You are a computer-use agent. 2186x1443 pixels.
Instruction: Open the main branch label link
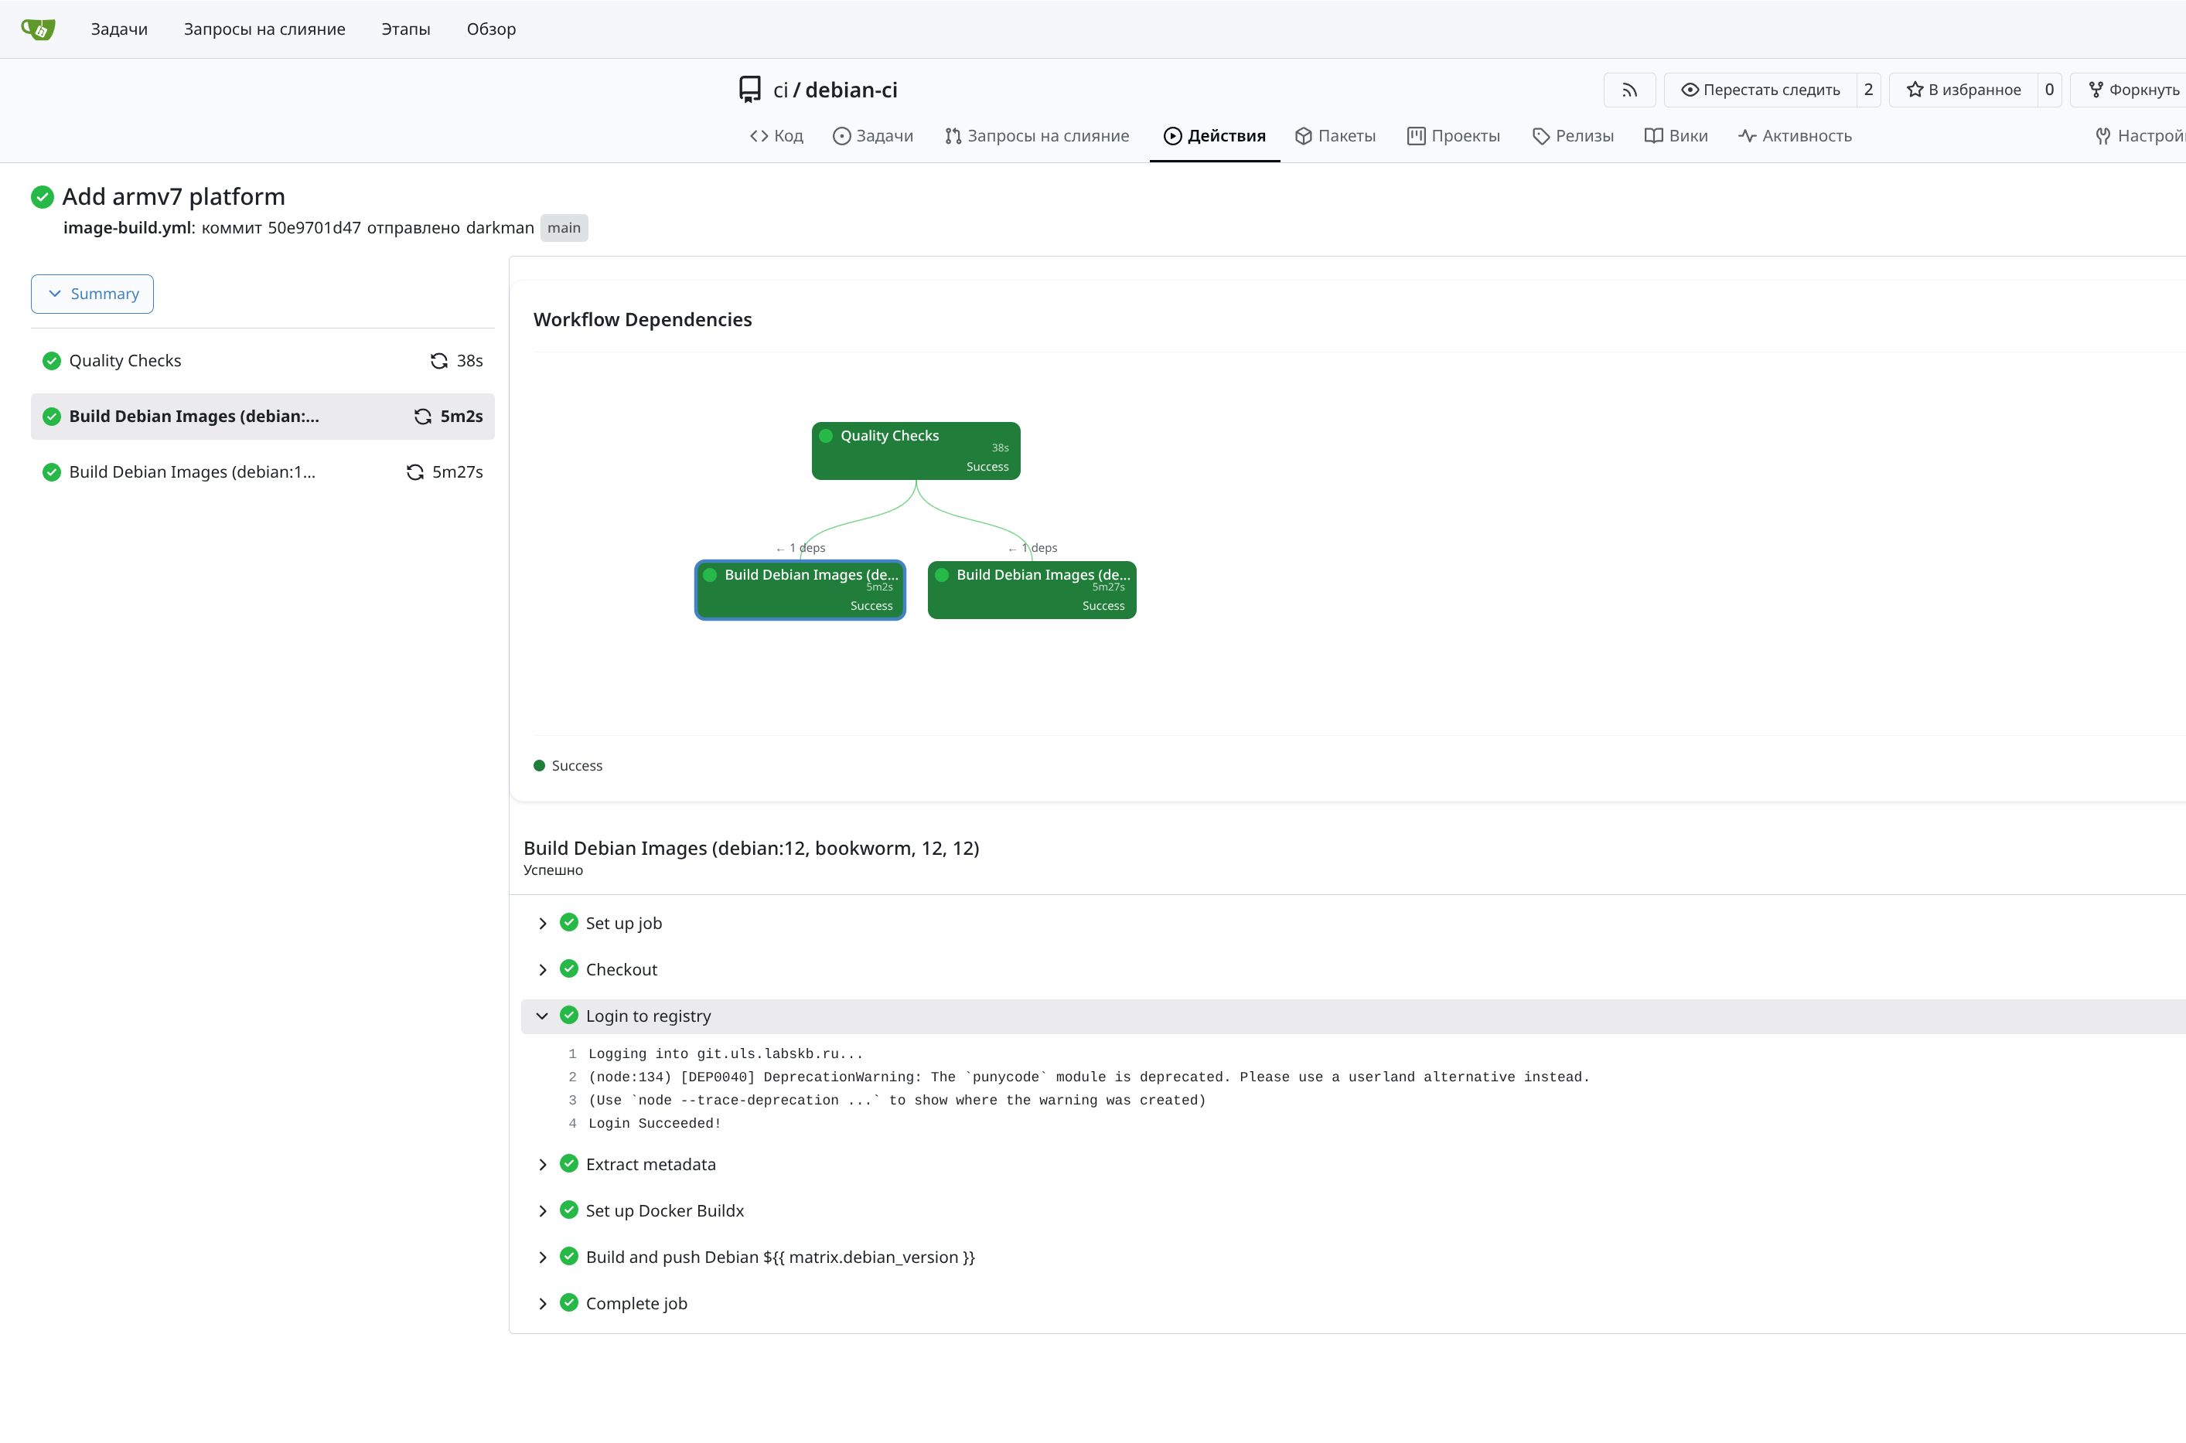pyautogui.click(x=563, y=228)
